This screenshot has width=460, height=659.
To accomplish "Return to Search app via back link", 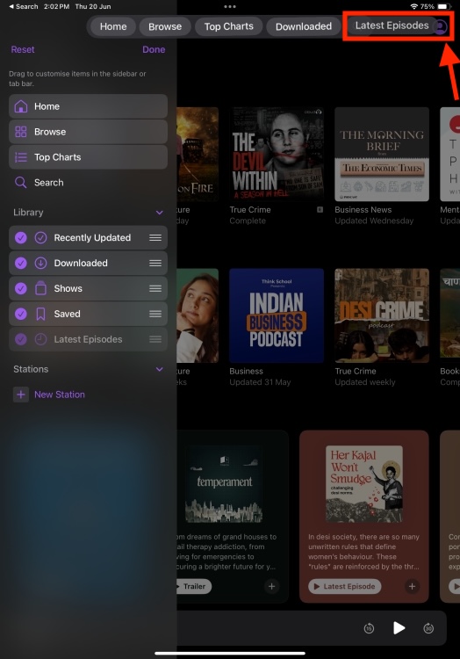I will tap(24, 6).
